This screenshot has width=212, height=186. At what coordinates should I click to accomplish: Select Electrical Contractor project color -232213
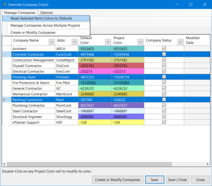pos(128,71)
